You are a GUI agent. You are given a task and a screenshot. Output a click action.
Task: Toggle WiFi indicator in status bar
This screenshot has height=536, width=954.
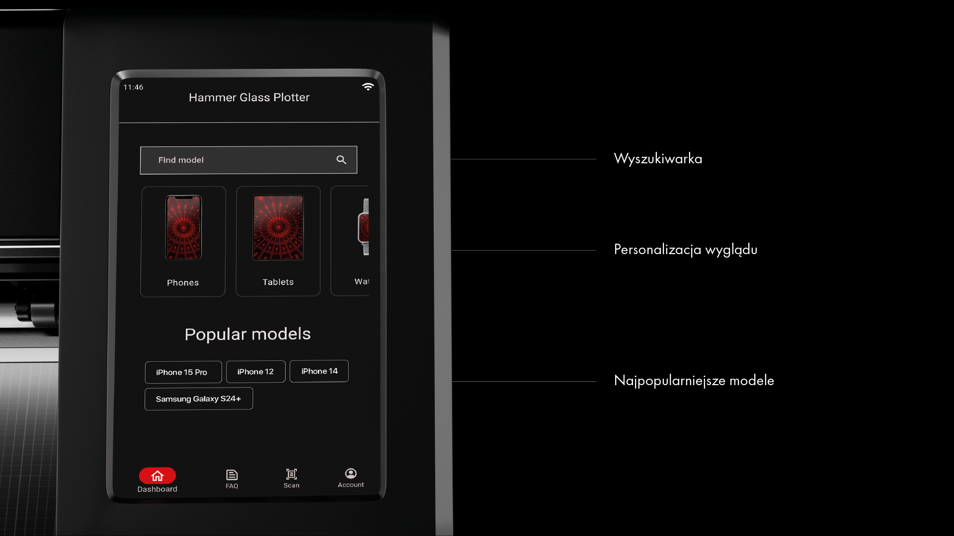click(368, 86)
